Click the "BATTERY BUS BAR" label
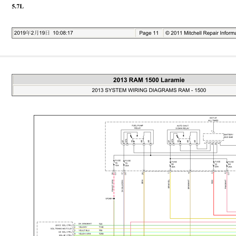 coord(229,136)
